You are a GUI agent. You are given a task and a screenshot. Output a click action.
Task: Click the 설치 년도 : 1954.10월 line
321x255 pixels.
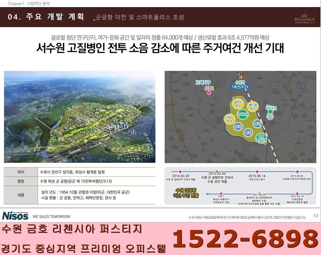coord(85,192)
